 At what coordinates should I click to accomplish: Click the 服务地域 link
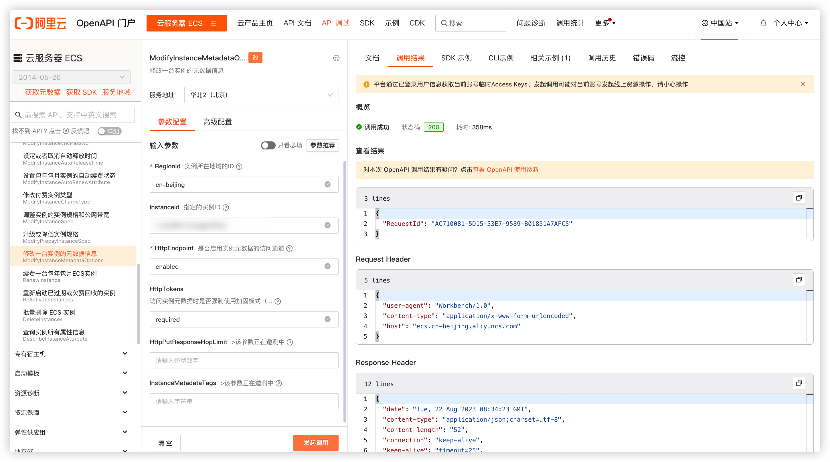(116, 92)
